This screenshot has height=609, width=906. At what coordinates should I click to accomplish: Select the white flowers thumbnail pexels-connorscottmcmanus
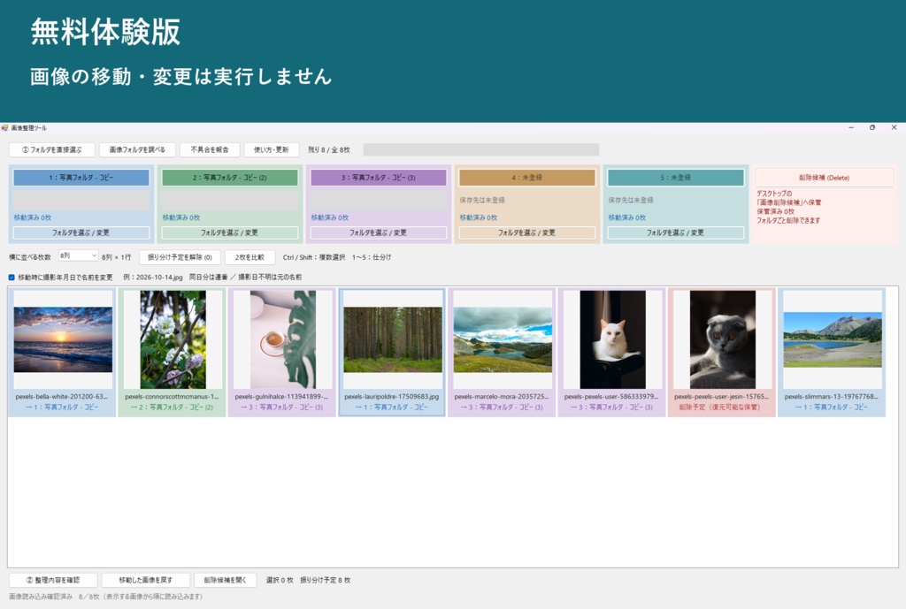tap(173, 339)
